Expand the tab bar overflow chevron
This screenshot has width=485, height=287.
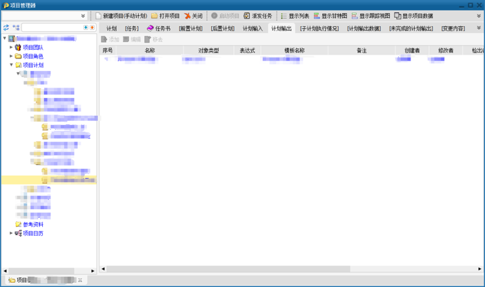[479, 28]
